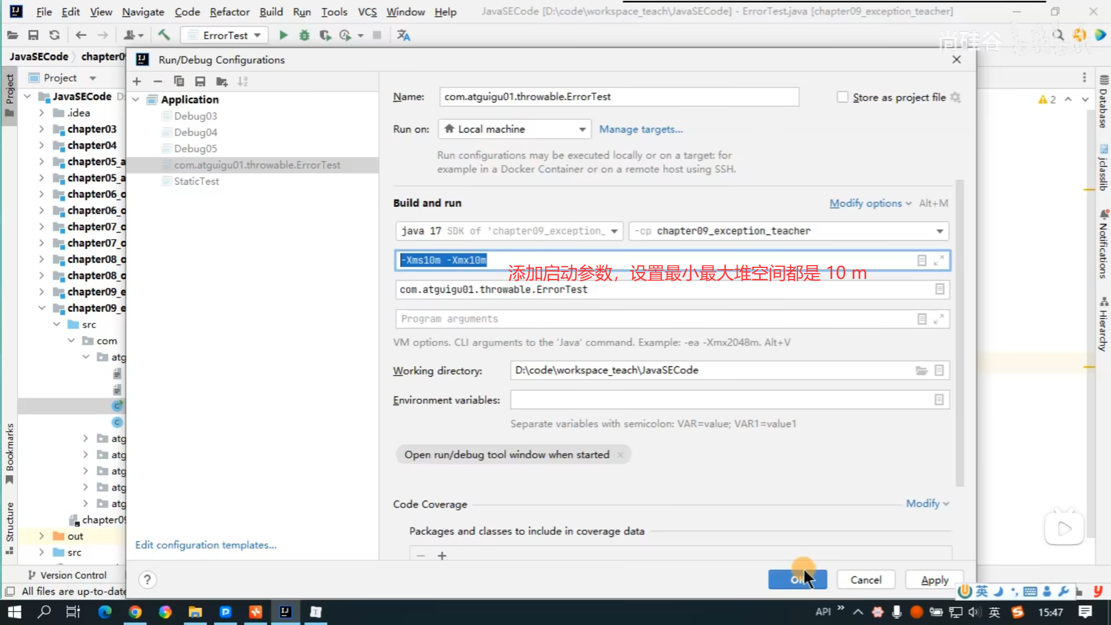Click the help question mark button
The image size is (1111, 625).
pos(147,579)
